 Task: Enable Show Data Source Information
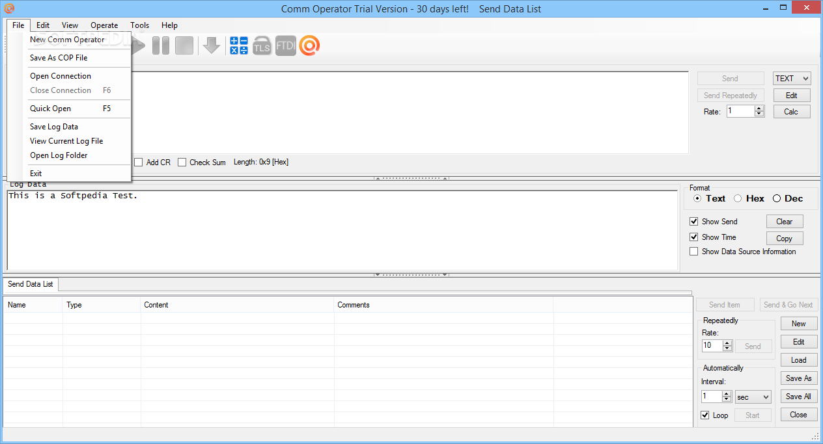694,252
